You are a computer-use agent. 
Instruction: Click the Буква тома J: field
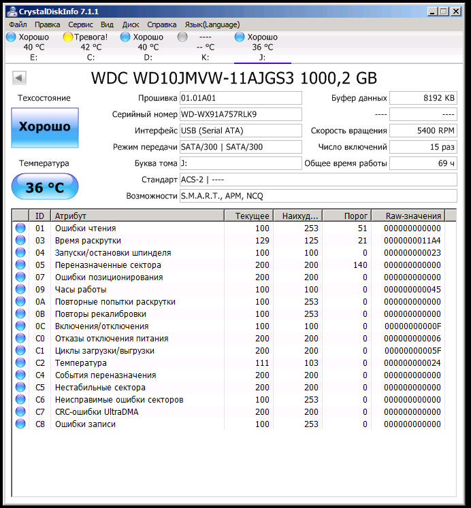pos(241,163)
